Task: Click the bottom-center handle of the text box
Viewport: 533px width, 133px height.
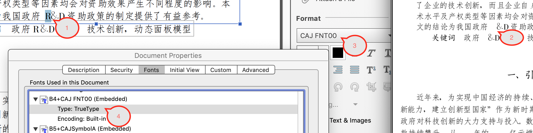Action: click(x=96, y=24)
